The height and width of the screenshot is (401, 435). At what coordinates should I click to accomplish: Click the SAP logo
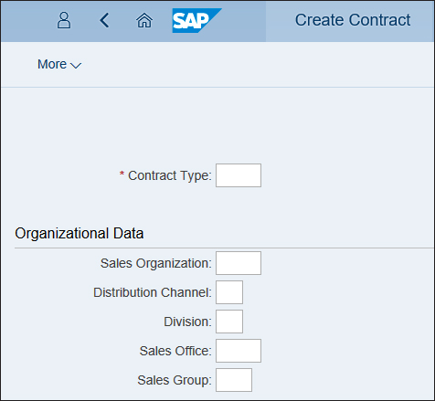coord(196,20)
